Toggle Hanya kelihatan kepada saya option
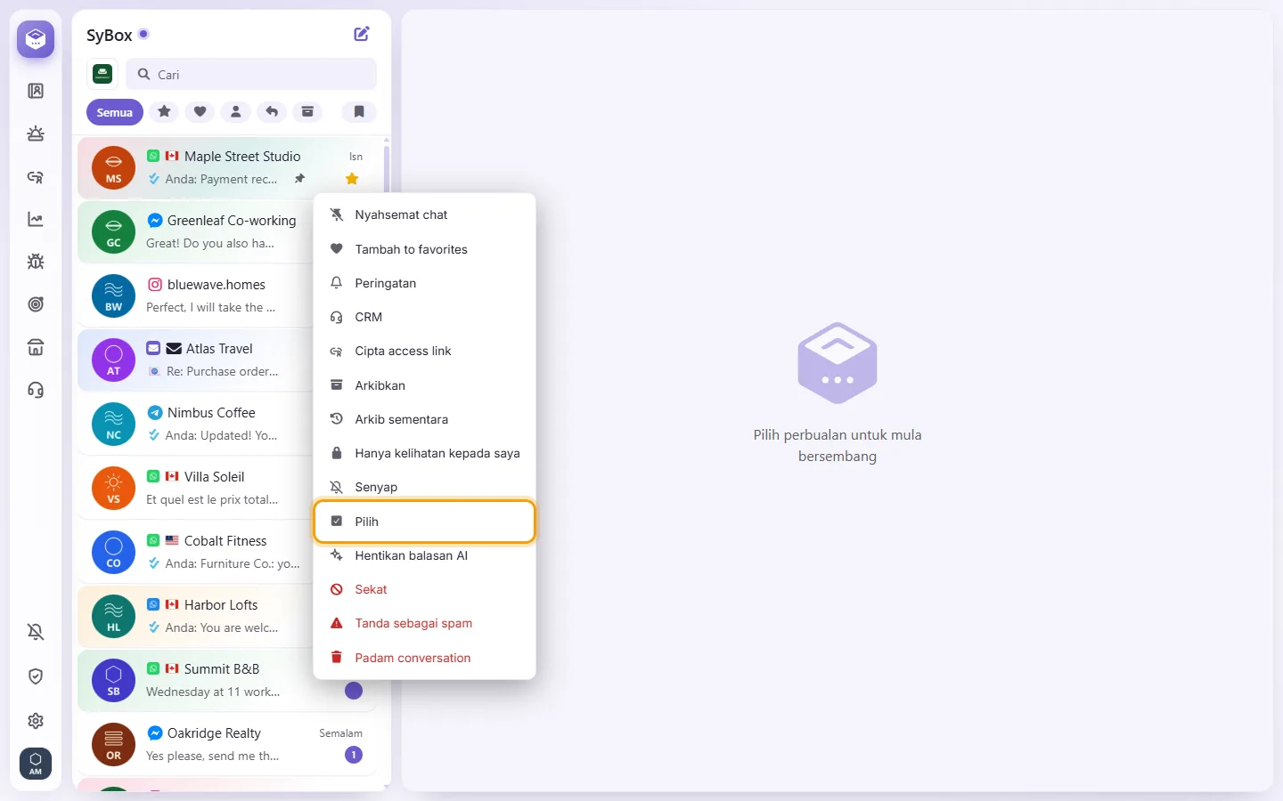This screenshot has width=1283, height=801. point(425,453)
